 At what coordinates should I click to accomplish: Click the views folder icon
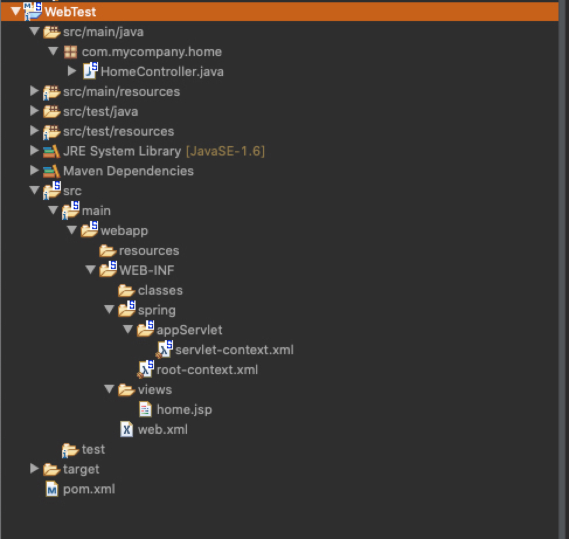[x=127, y=390]
